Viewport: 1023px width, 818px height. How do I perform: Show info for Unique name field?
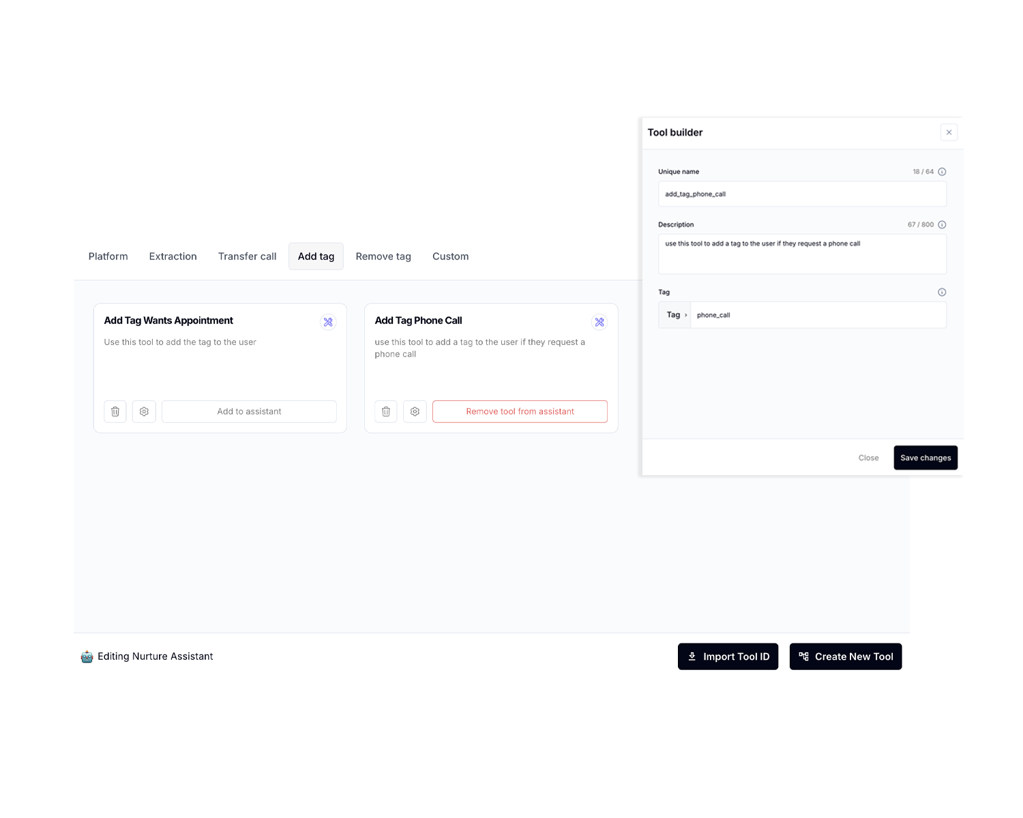[x=942, y=172]
